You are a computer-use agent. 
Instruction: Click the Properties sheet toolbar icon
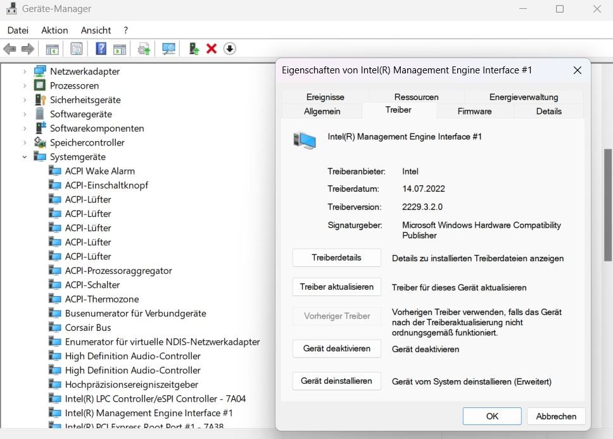[x=77, y=49]
